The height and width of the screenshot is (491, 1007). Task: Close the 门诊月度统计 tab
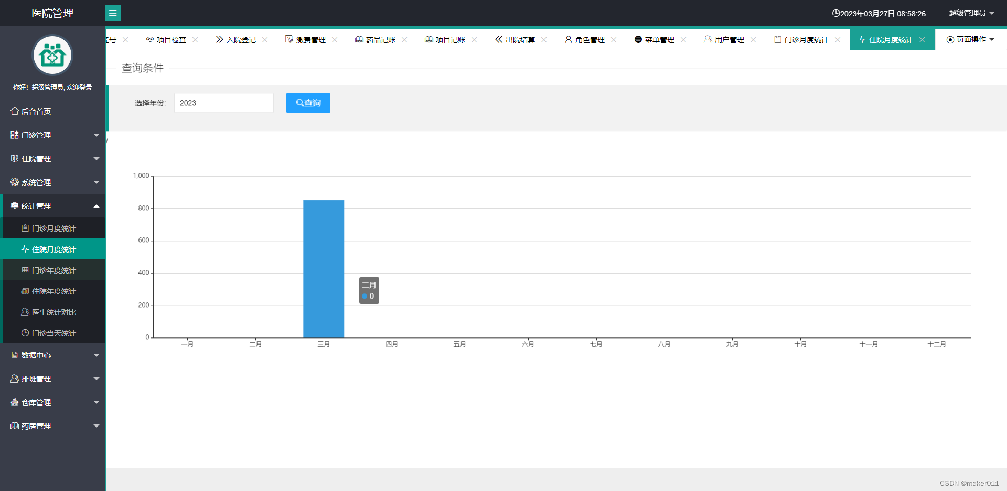point(838,39)
